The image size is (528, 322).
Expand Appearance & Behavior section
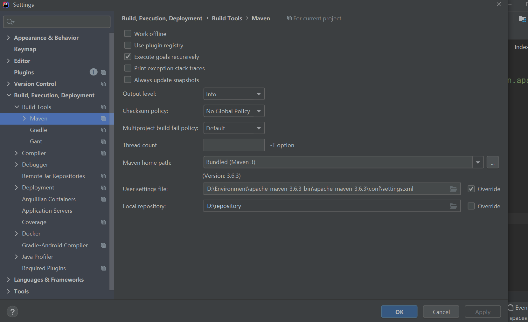9,38
